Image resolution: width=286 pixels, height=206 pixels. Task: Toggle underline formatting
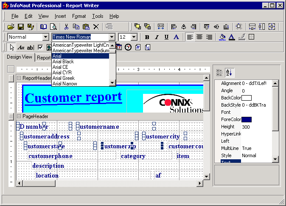tap(166, 37)
